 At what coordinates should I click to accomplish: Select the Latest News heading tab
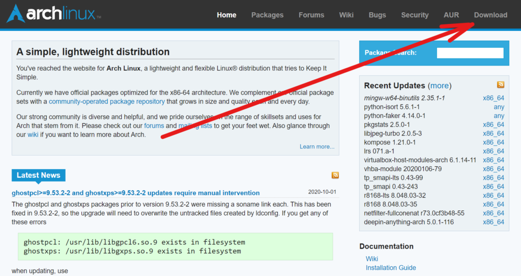point(39,175)
